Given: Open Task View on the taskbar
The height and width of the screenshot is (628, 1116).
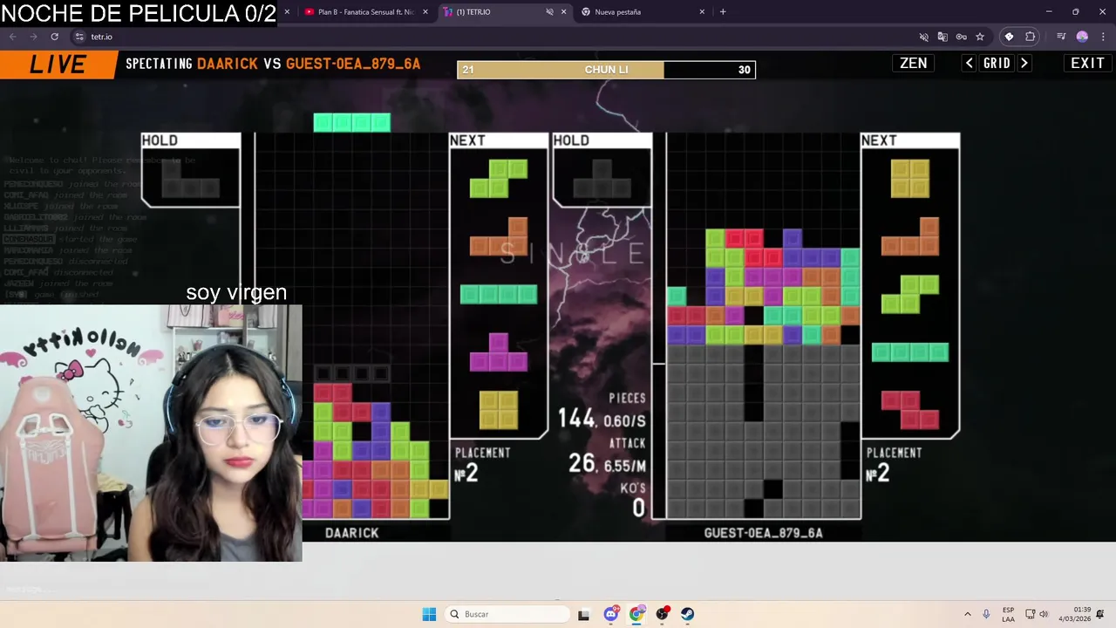Looking at the screenshot, I should pyautogui.click(x=583, y=614).
